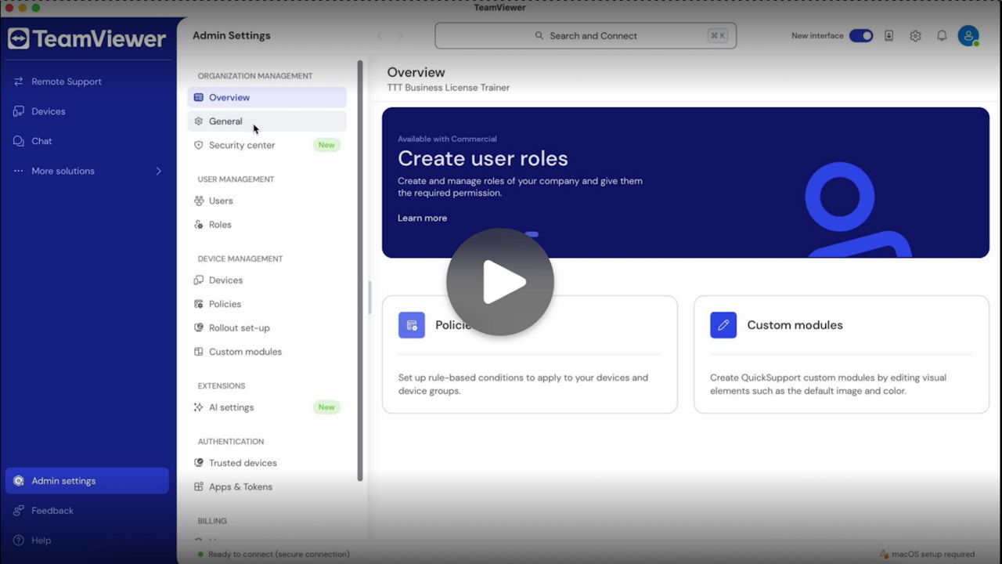
Task: Click the left sidebar Devices monitor icon
Action: (19, 111)
